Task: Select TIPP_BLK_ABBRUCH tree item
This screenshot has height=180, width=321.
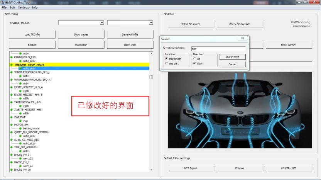Action: coord(25,148)
